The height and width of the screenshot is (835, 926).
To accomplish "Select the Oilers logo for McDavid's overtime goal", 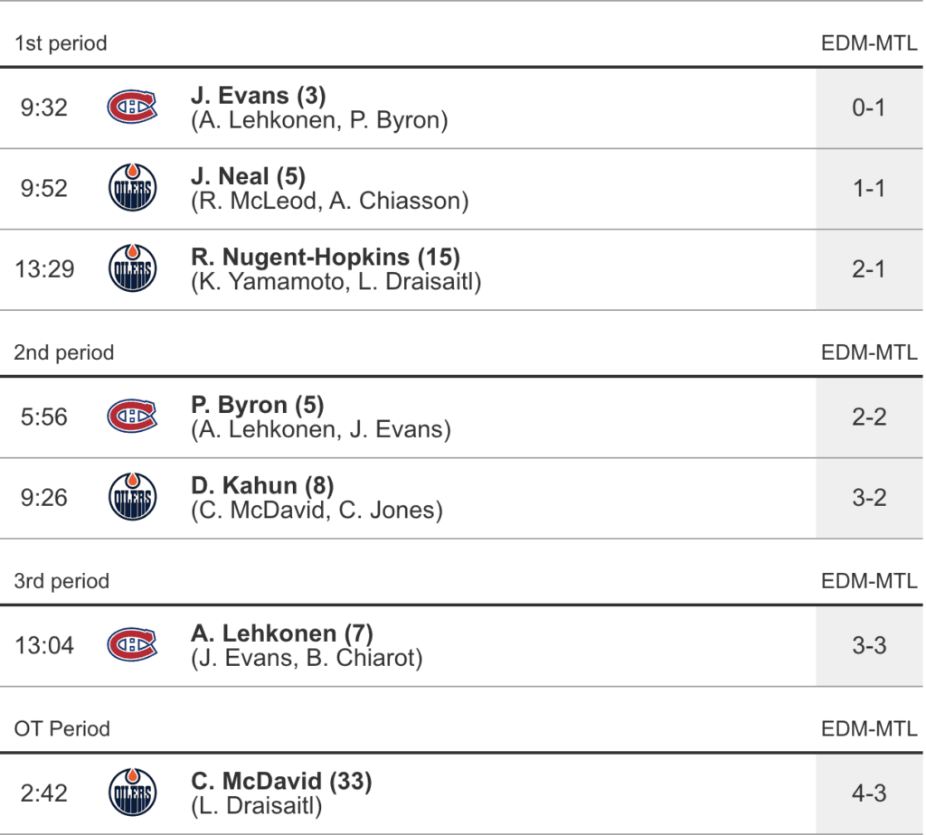I will 132,793.
